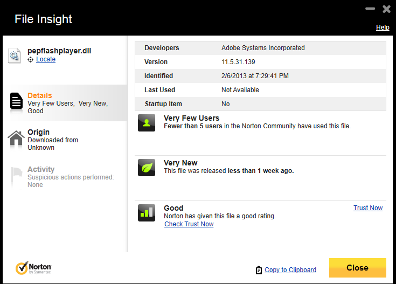Click the Trust Now link
This screenshot has width=396, height=284.
coord(368,208)
